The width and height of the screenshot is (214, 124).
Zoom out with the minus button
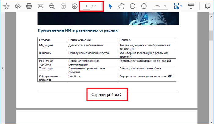(132, 6)
